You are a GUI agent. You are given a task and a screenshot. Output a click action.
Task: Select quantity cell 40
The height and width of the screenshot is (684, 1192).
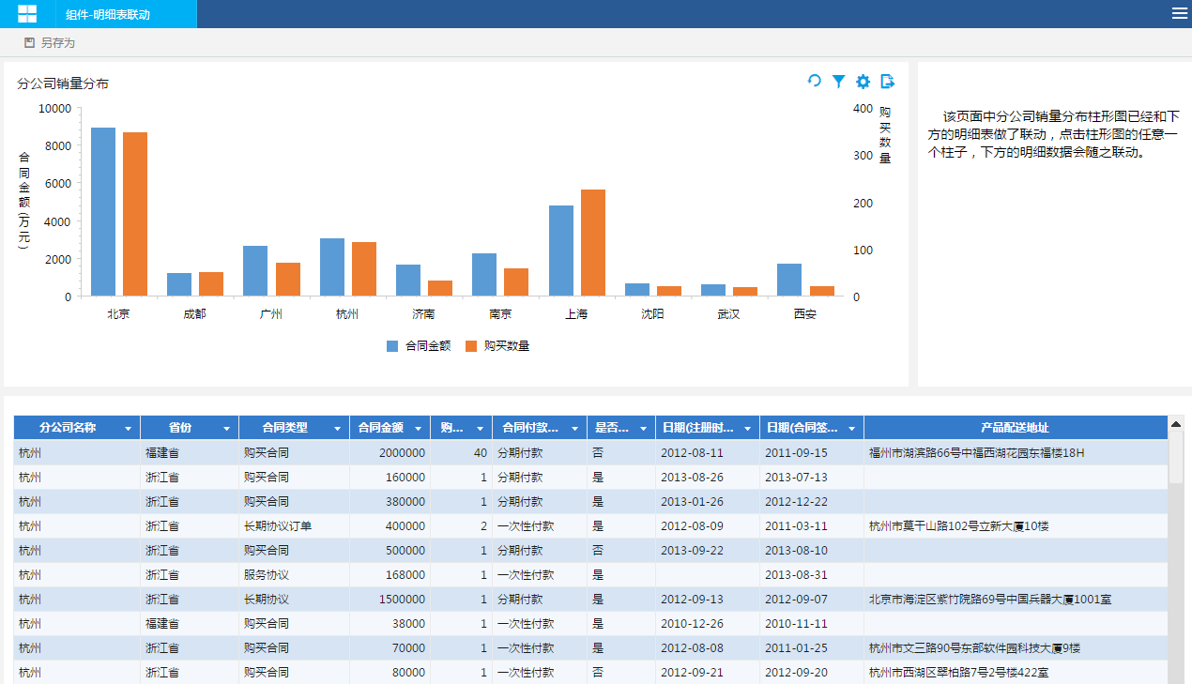(x=462, y=453)
